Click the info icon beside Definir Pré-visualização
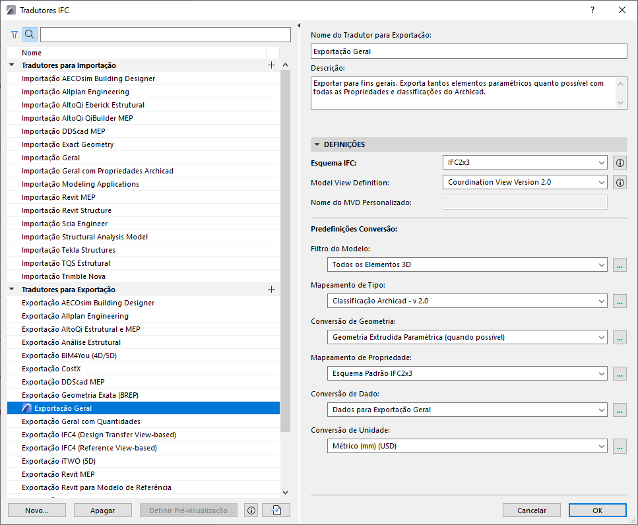Screen dimensions: 638x525 pyautogui.click(x=251, y=510)
